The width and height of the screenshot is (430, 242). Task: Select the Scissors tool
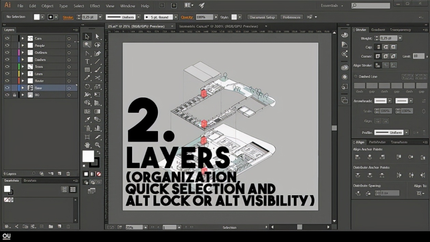(x=97, y=78)
